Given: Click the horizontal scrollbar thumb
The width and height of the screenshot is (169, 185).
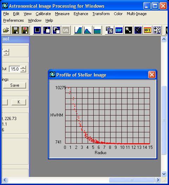Looking at the screenshot, I should pos(132,180).
